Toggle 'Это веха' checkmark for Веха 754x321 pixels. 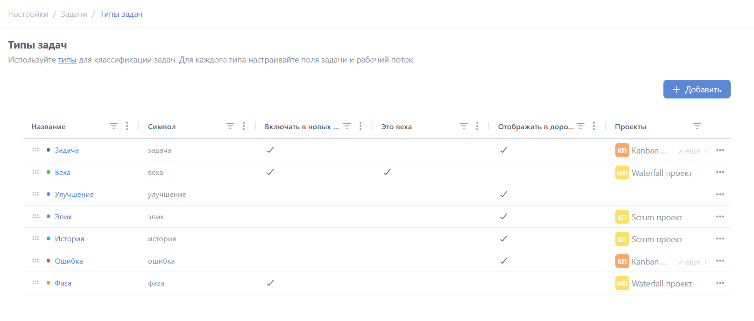(x=387, y=172)
